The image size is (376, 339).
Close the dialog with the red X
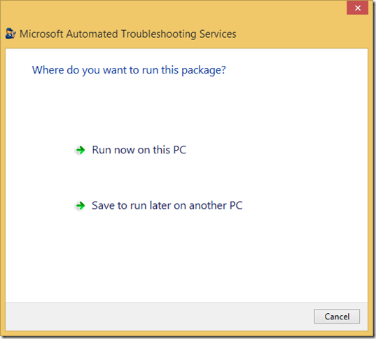[357, 8]
